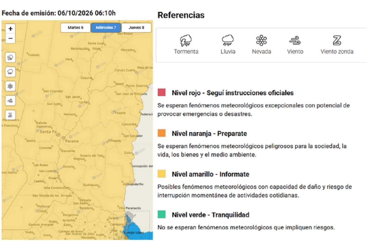
Task: Zoom out on the alert map
Action: click(11, 38)
